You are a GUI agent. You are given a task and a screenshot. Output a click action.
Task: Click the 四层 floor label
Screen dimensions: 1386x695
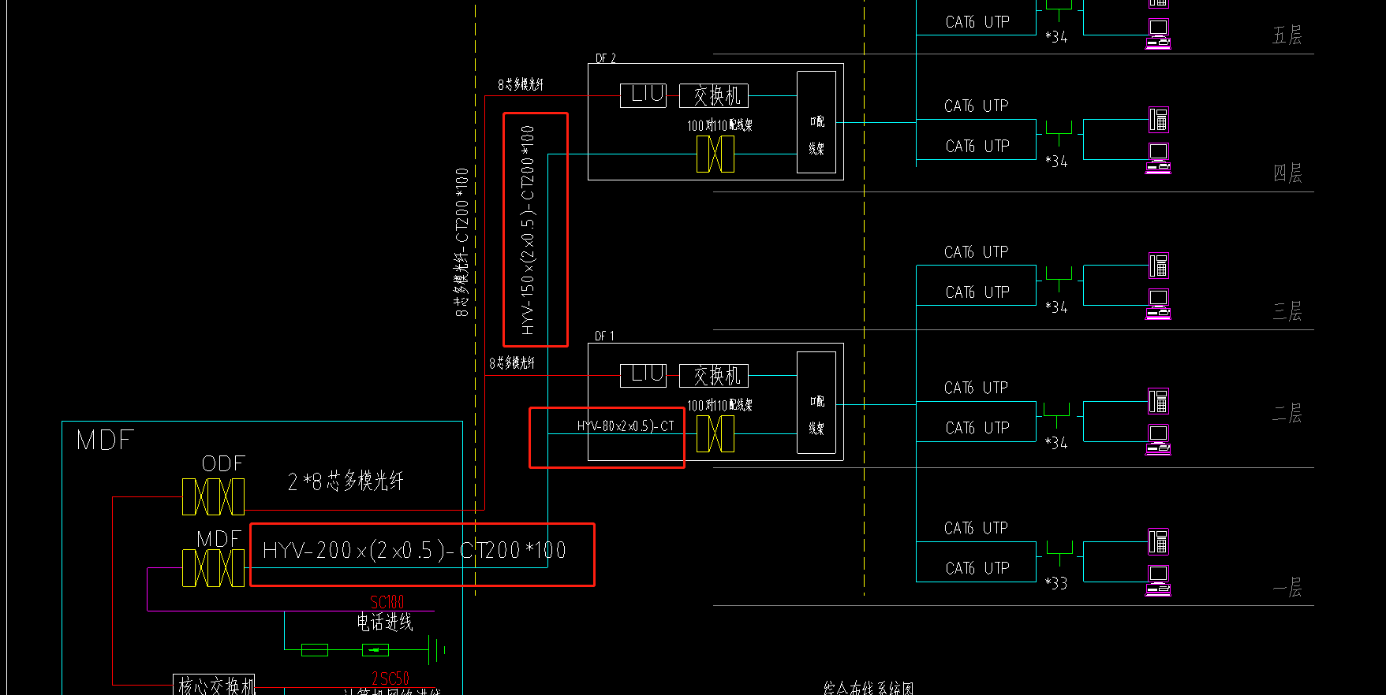click(1287, 173)
